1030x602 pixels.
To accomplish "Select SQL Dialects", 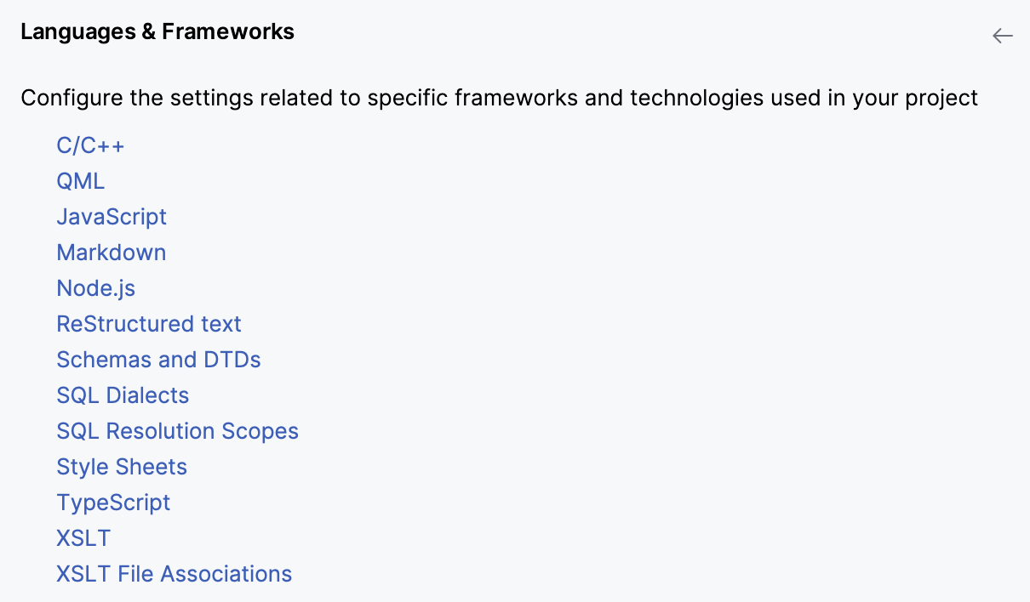I will (x=122, y=395).
